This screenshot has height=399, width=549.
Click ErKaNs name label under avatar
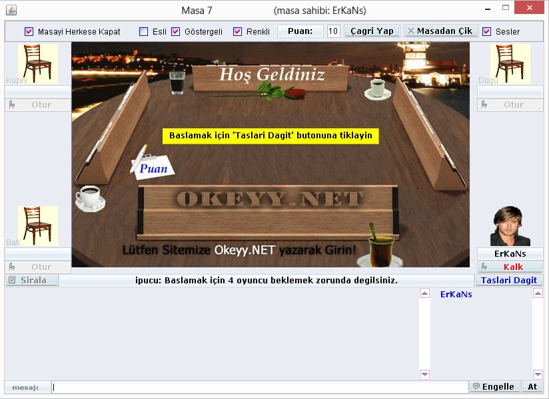click(x=510, y=253)
